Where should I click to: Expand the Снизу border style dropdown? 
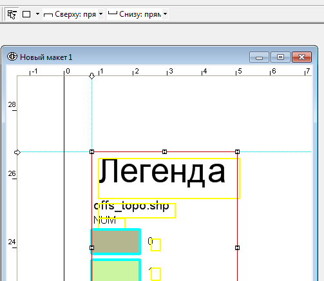pyautogui.click(x=165, y=14)
